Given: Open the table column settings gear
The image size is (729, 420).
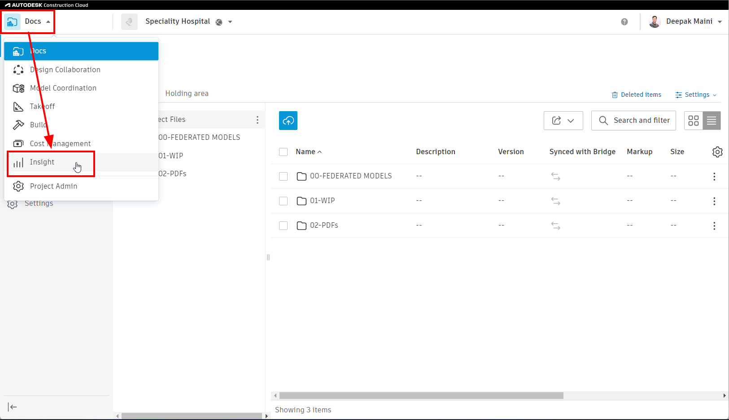Looking at the screenshot, I should pos(717,152).
